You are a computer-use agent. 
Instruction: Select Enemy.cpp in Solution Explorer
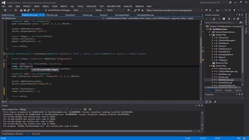click(223, 77)
